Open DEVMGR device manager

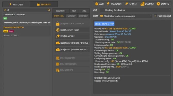tap(147, 4)
